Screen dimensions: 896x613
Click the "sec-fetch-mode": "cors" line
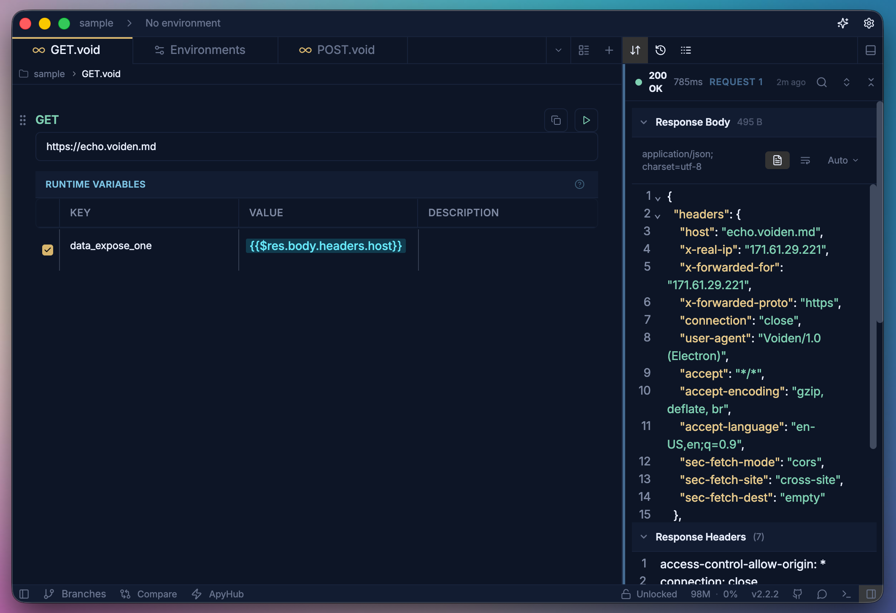[752, 462]
